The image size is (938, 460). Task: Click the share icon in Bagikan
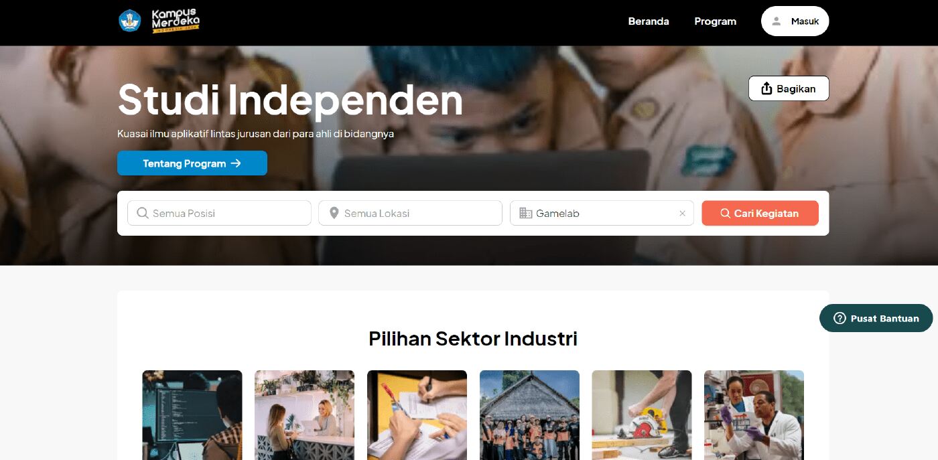[767, 88]
